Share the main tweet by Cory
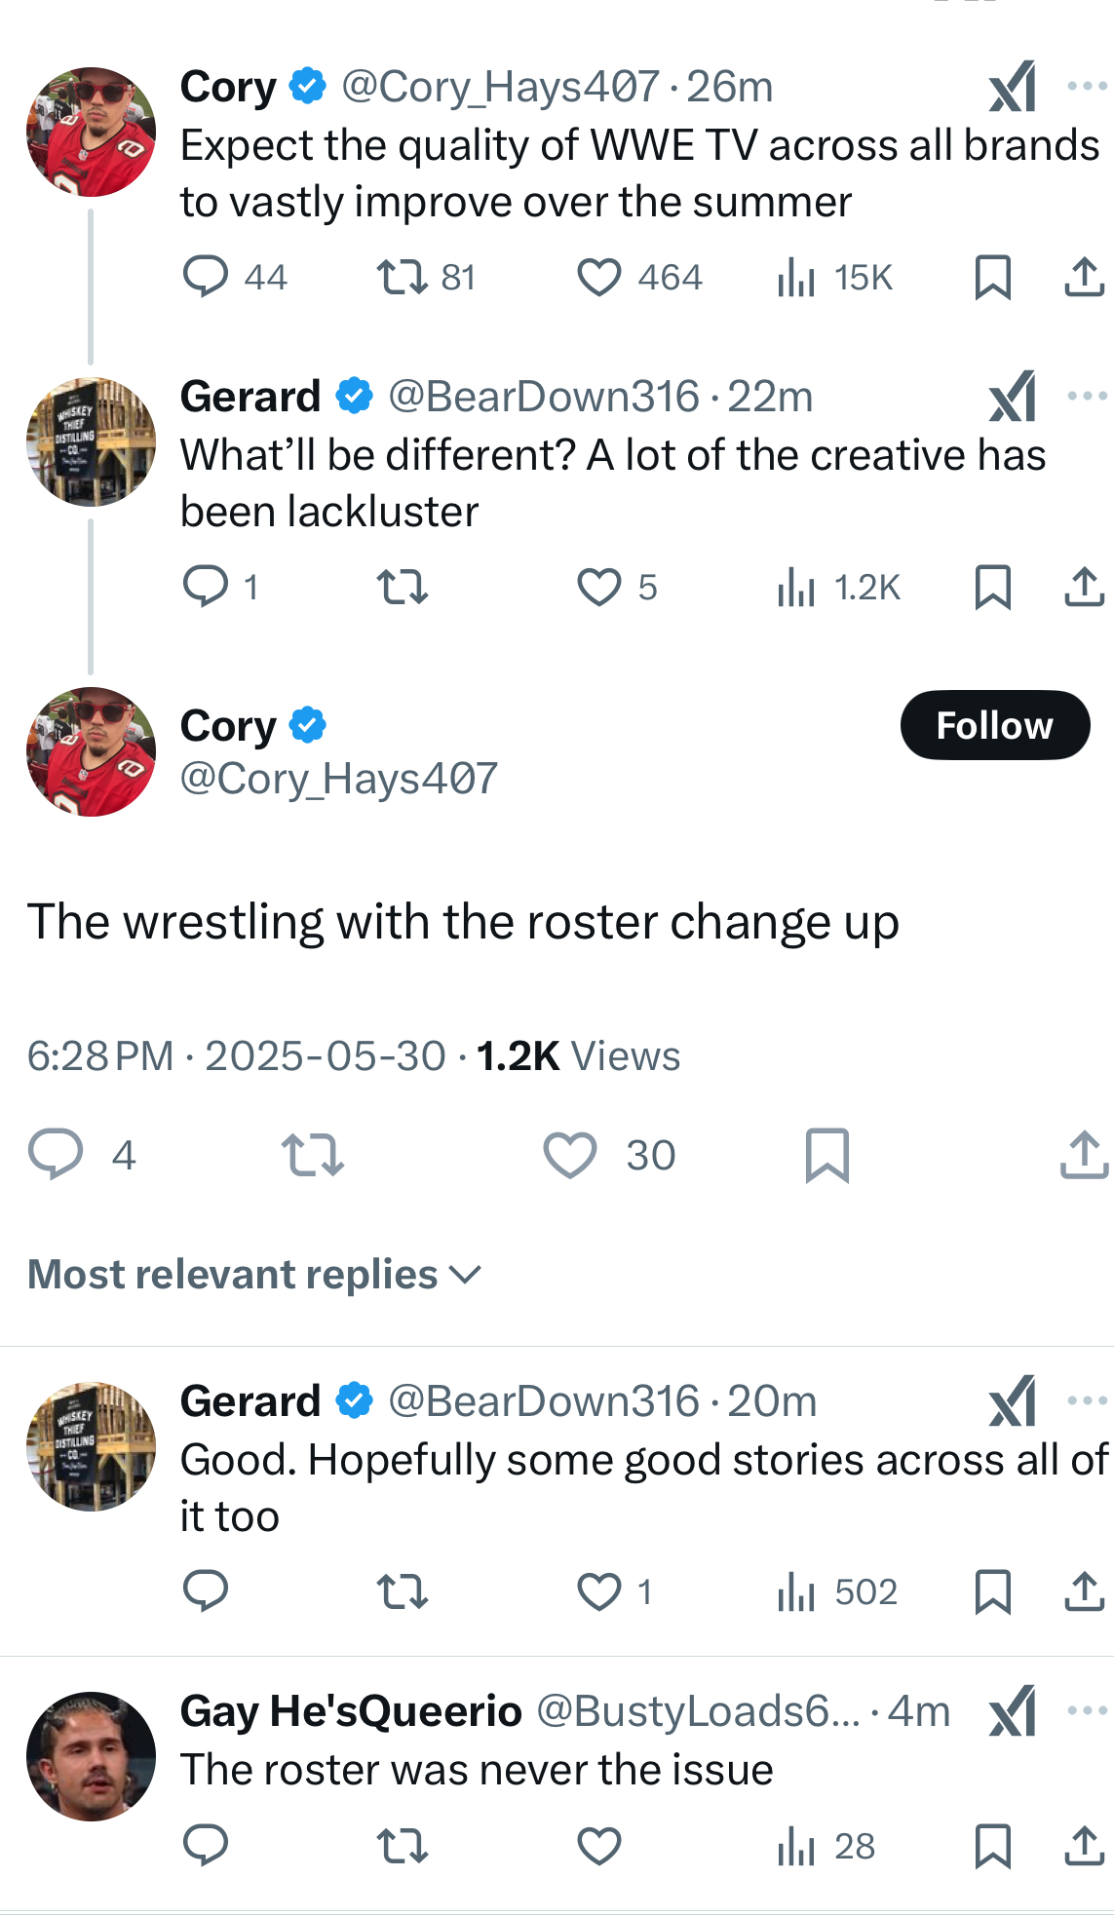Viewport: 1114px width, 1915px height. (1084, 1156)
